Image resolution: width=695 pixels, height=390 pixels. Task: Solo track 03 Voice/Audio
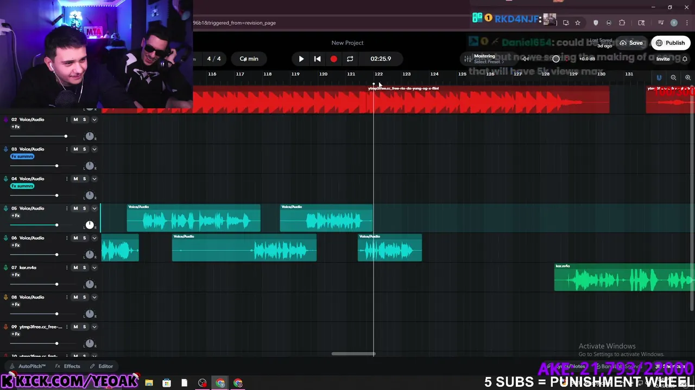click(84, 149)
